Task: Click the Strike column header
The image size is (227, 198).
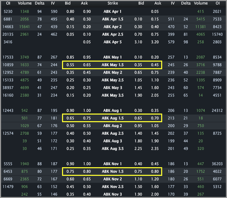Action: pyautogui.click(x=113, y=3)
